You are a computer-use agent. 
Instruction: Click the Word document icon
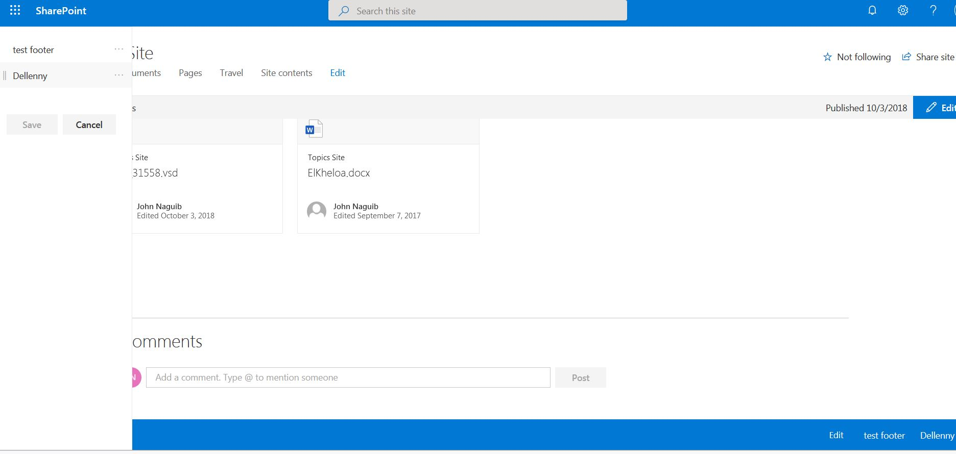pos(314,129)
